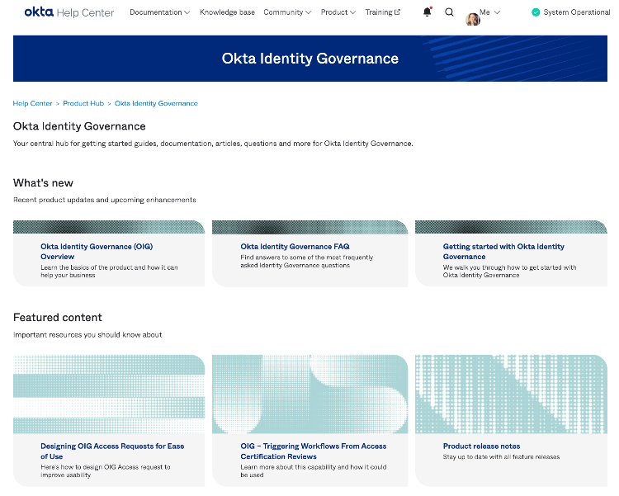Open the Okta Identity Governance FAQ link
The image size is (619, 496).
(x=295, y=246)
